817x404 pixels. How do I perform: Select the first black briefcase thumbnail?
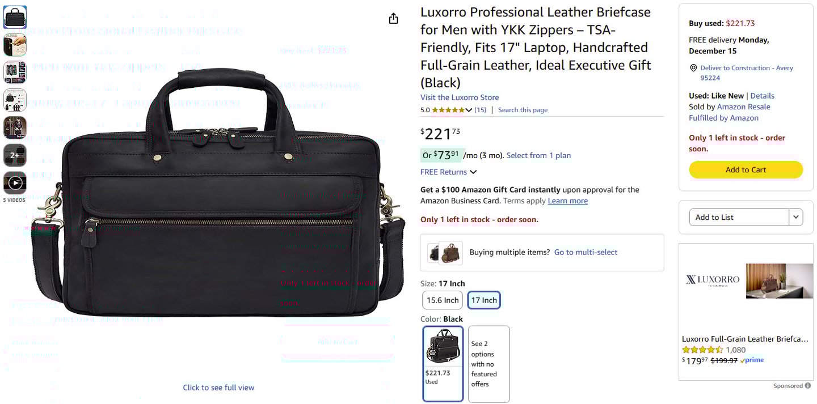15,17
